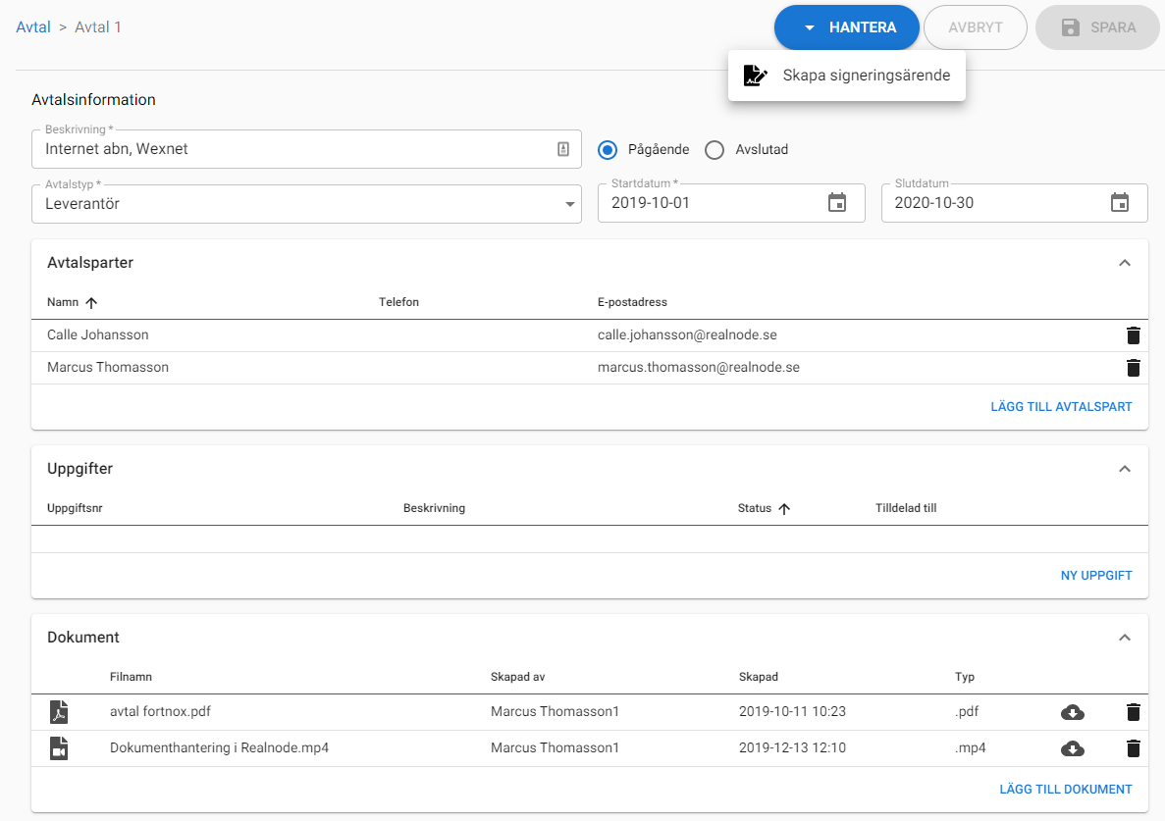This screenshot has width=1165, height=821.
Task: Delete Marcus Thomasson from contract parties
Action: (1133, 368)
